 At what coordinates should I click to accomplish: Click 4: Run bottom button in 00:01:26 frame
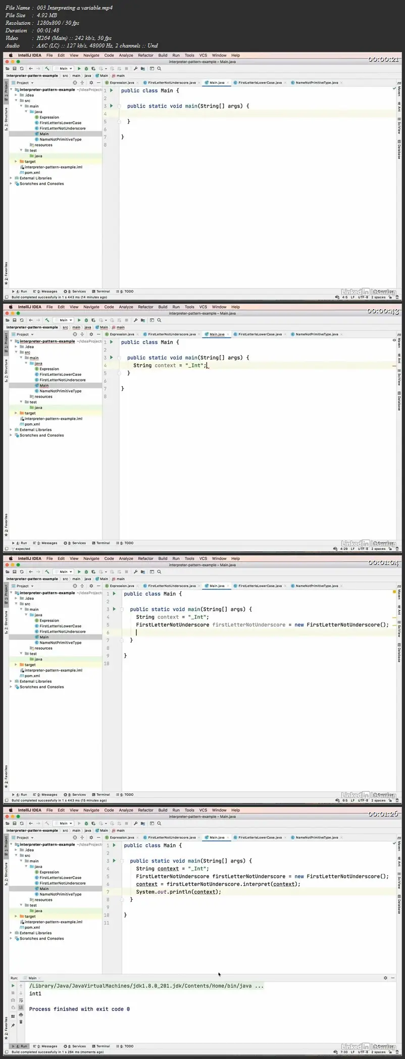(19, 1046)
